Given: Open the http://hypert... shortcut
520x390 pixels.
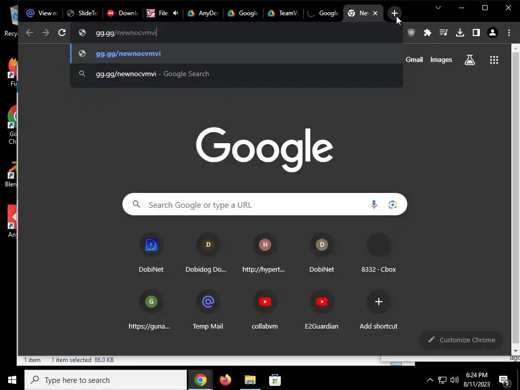Looking at the screenshot, I should [265, 253].
